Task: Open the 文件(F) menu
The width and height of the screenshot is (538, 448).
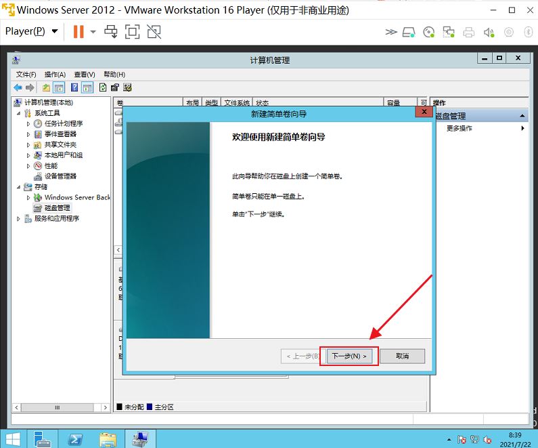Action: click(26, 75)
